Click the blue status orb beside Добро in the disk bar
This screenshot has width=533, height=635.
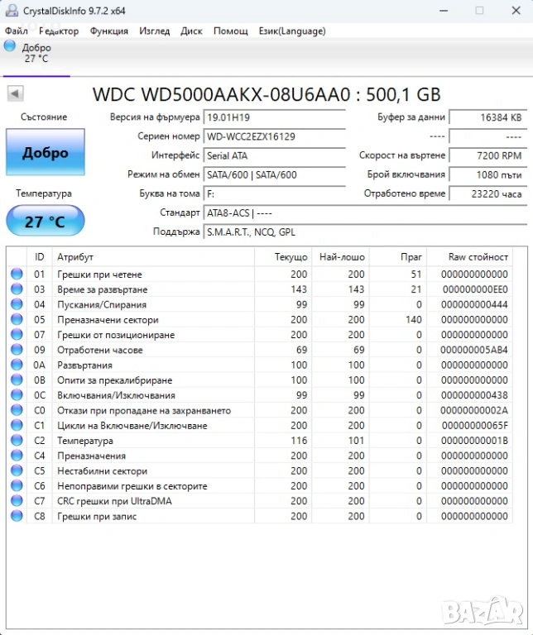pos(10,46)
